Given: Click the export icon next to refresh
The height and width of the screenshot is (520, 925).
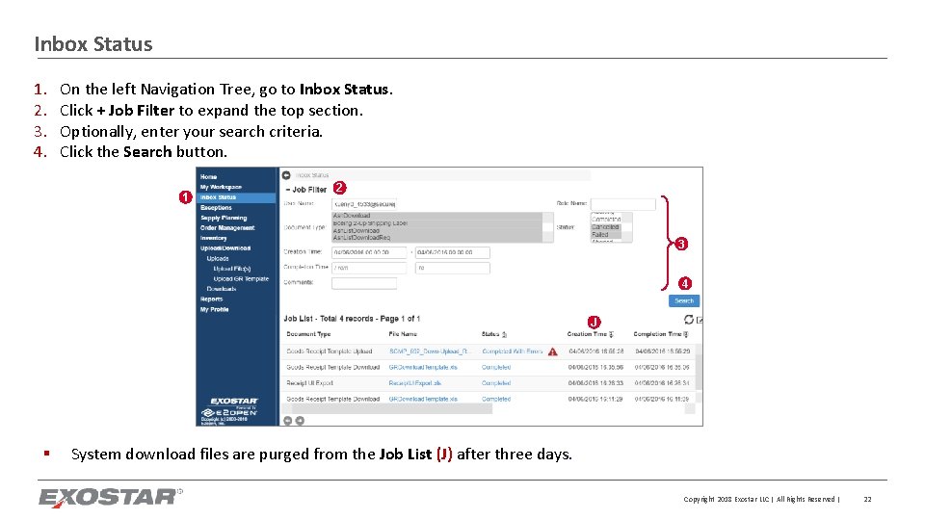Looking at the screenshot, I should (700, 320).
